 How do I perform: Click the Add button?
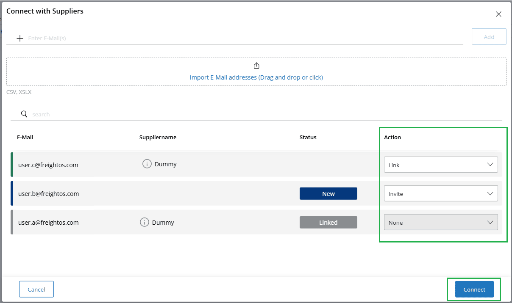489,37
